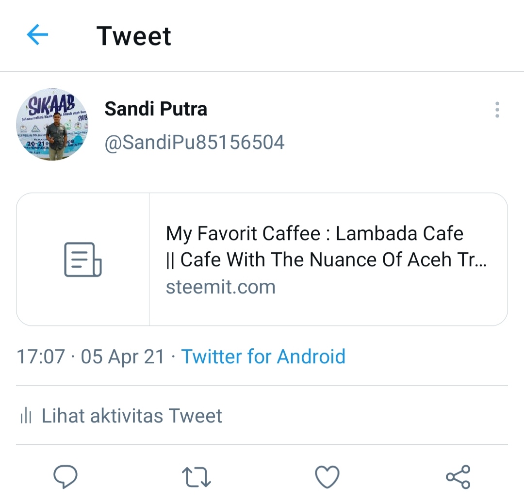Click the 17:07 timestamp
The height and width of the screenshot is (503, 524).
tap(41, 357)
